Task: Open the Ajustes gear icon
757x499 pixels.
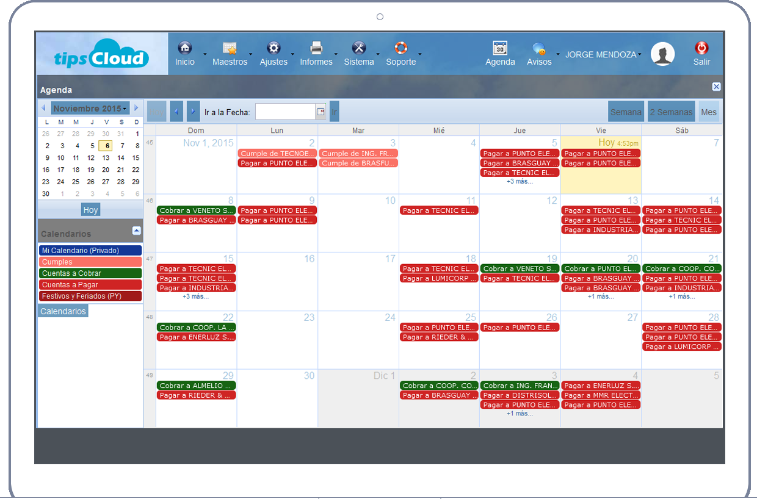Action: tap(273, 48)
